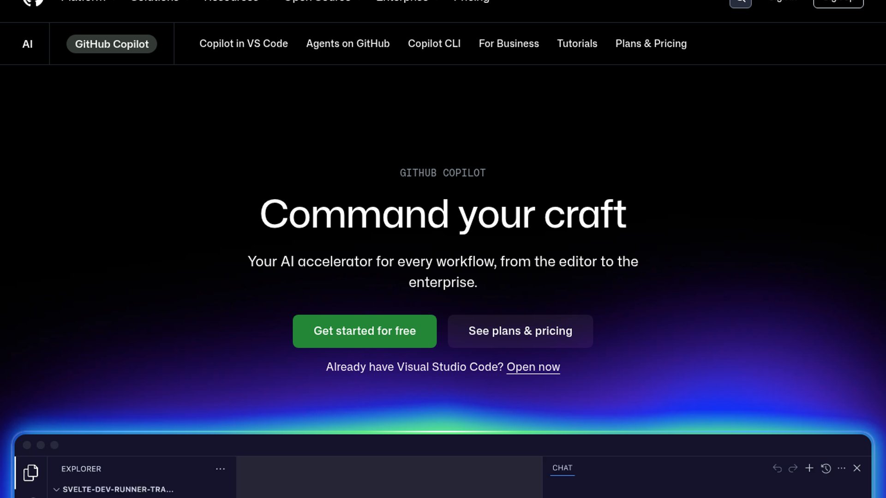Viewport: 886px width, 498px height.
Task: Click the chat undo arrow icon
Action: (777, 468)
